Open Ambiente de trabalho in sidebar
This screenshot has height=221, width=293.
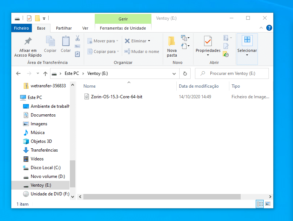(46, 106)
